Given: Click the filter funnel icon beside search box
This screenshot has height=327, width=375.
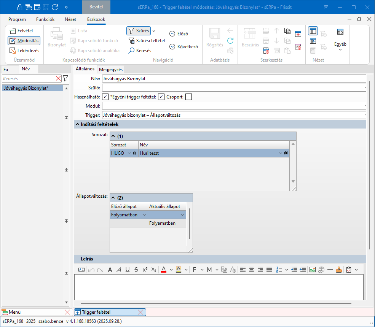Looking at the screenshot, I should coord(65,78).
